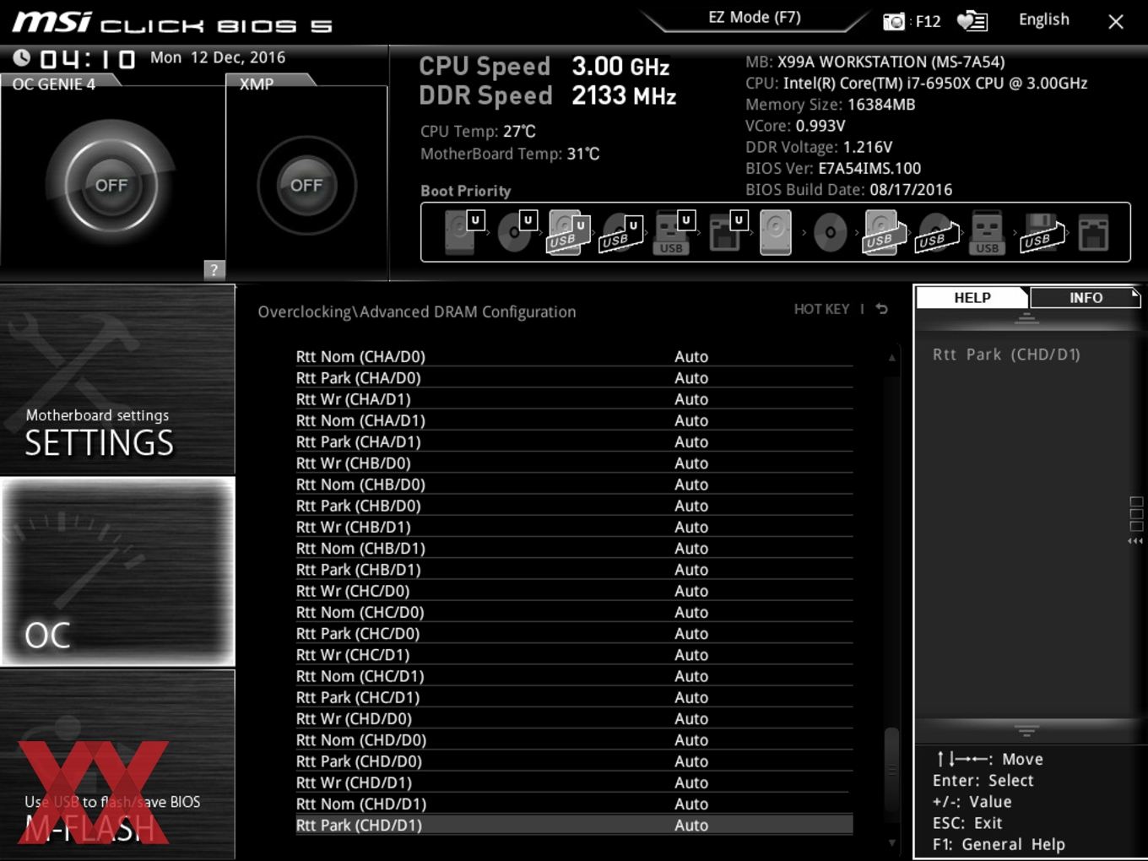
Task: Select the Rtt Nom (CHA/D1) row
Action: point(574,420)
